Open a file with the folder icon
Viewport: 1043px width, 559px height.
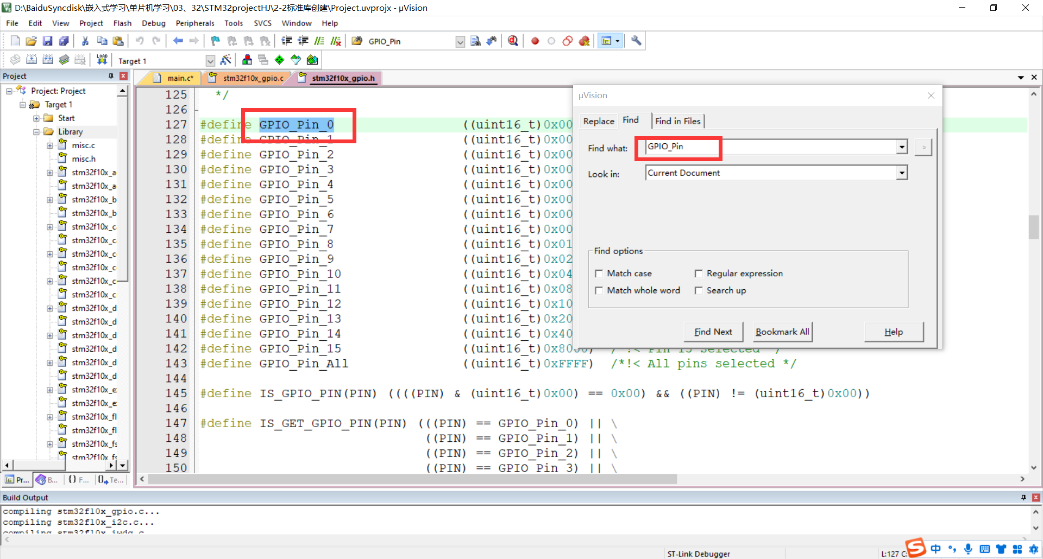[31, 41]
